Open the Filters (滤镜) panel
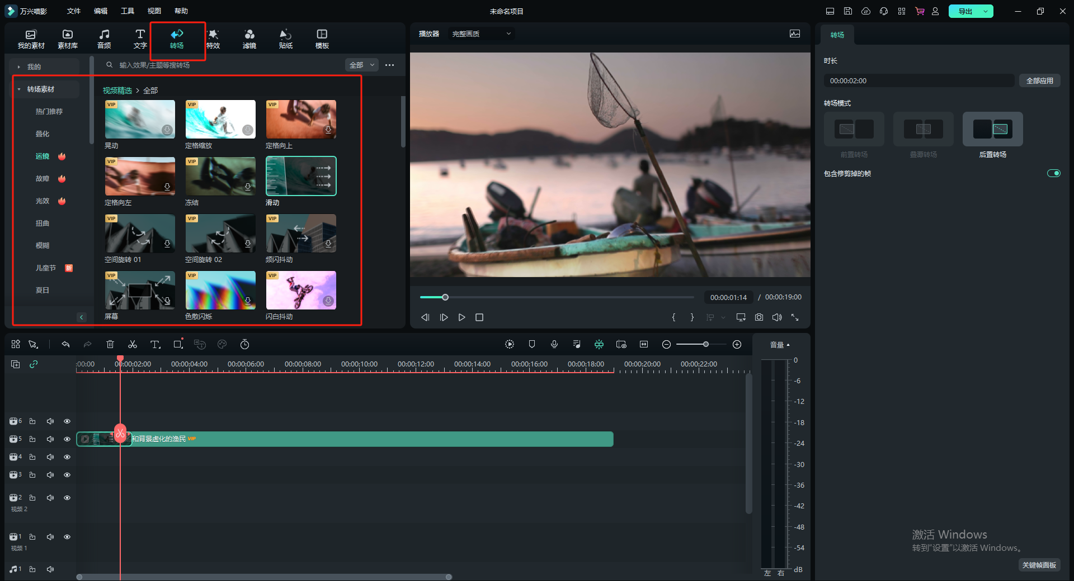 (x=249, y=39)
